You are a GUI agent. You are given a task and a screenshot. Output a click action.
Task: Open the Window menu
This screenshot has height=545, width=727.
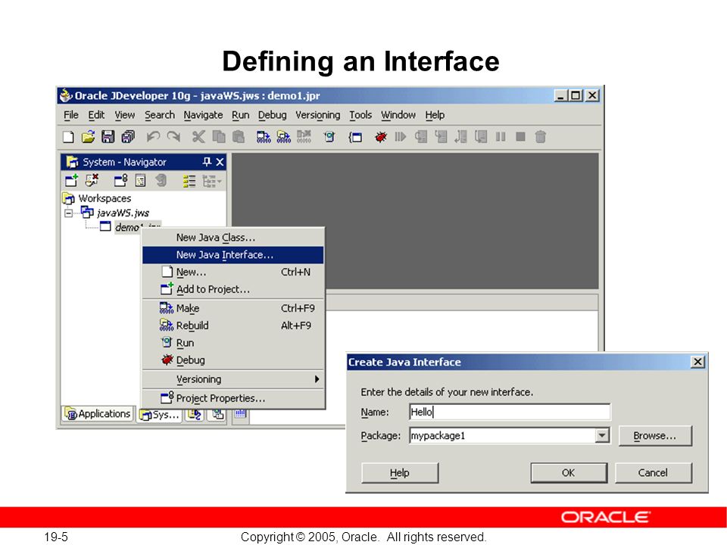398,115
